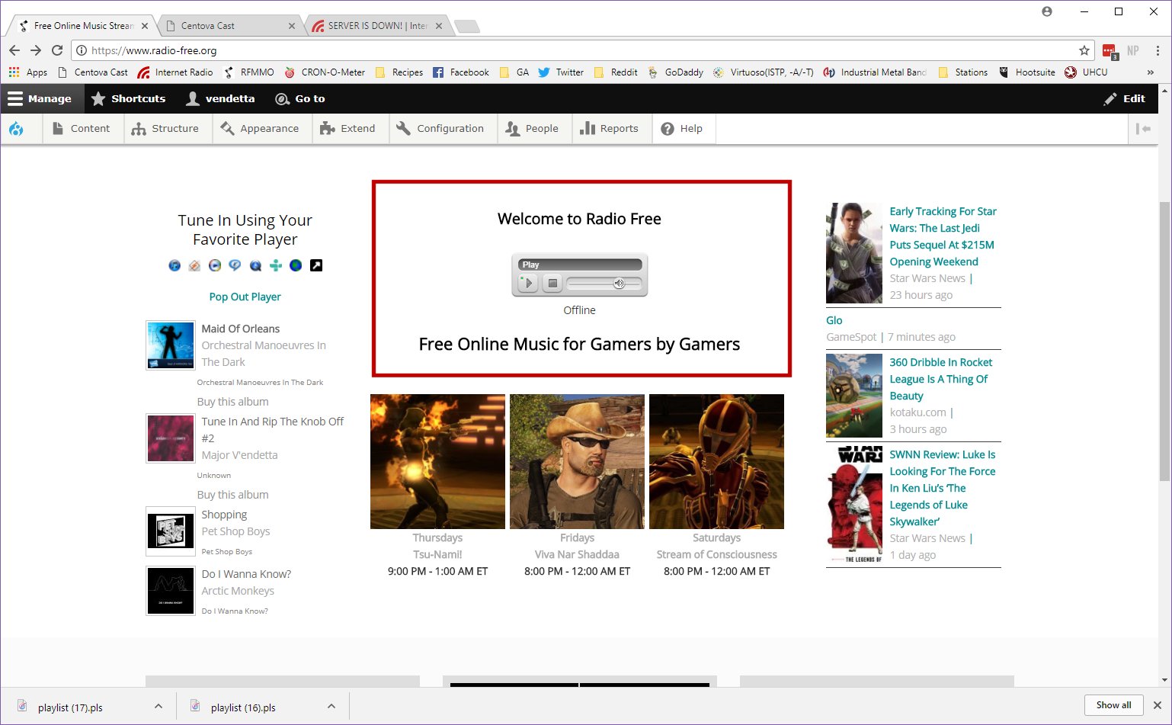The image size is (1172, 725).
Task: Click the toolbar orientation toggle icon
Action: [1143, 129]
